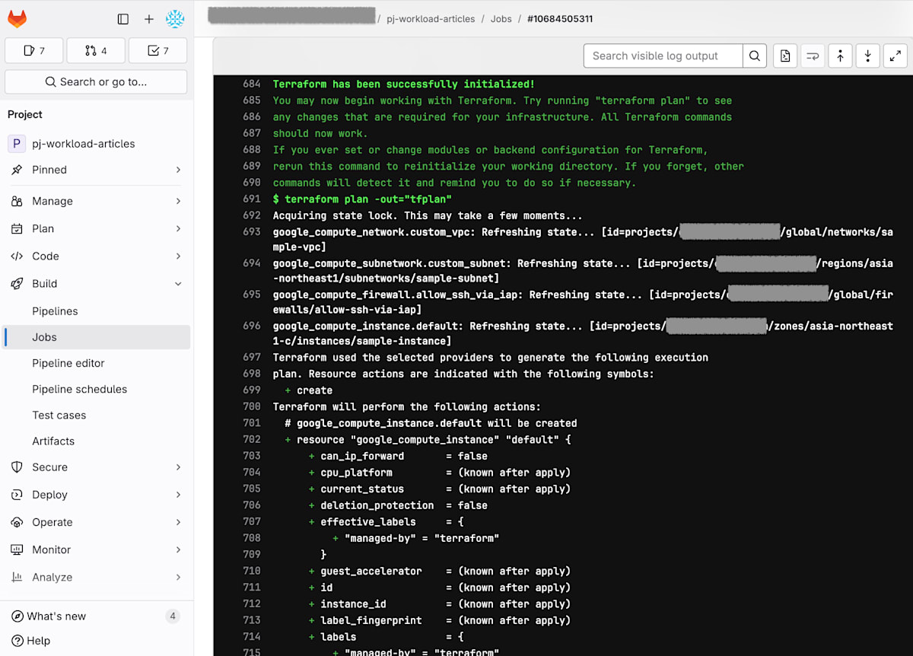The height and width of the screenshot is (656, 913).
Task: Click the Search or go to field
Action: click(x=96, y=81)
